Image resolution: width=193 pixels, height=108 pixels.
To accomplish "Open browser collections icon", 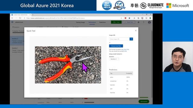I will point(138,18).
